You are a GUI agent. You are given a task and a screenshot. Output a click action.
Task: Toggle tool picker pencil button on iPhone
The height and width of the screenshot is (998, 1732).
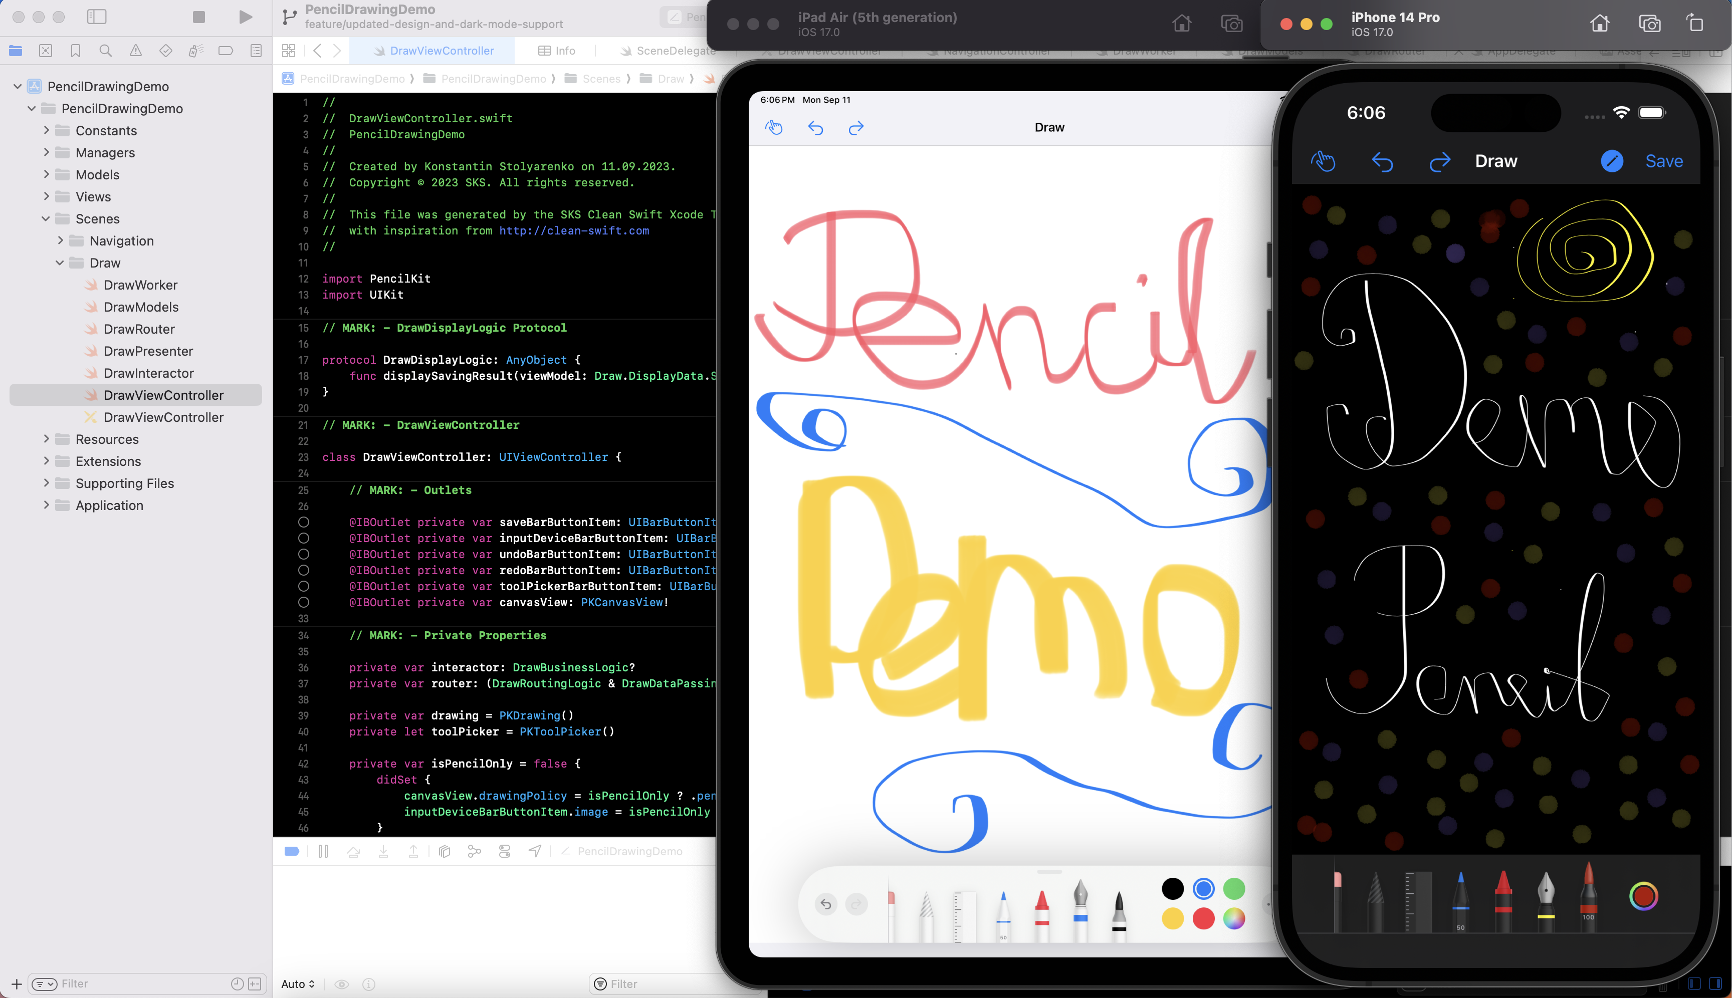click(1611, 162)
